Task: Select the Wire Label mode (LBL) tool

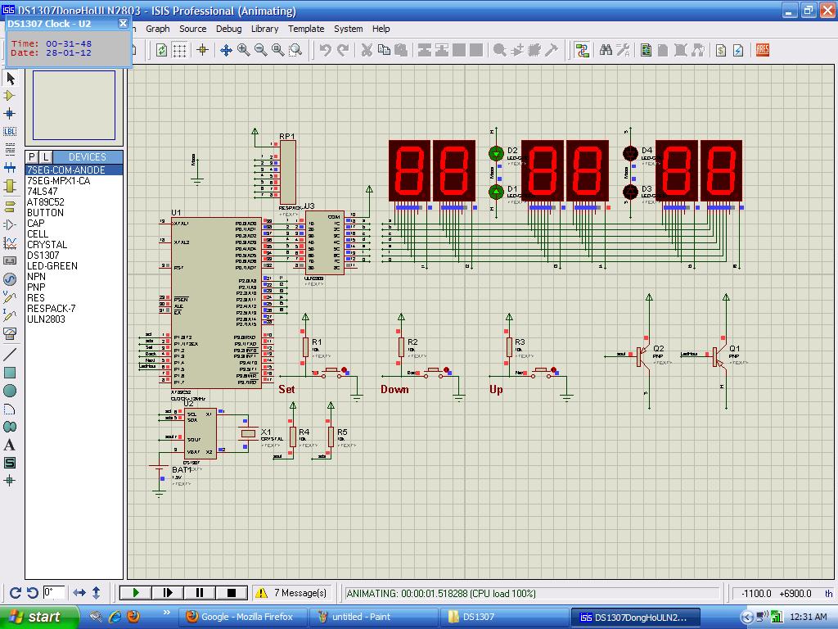Action: [10, 131]
